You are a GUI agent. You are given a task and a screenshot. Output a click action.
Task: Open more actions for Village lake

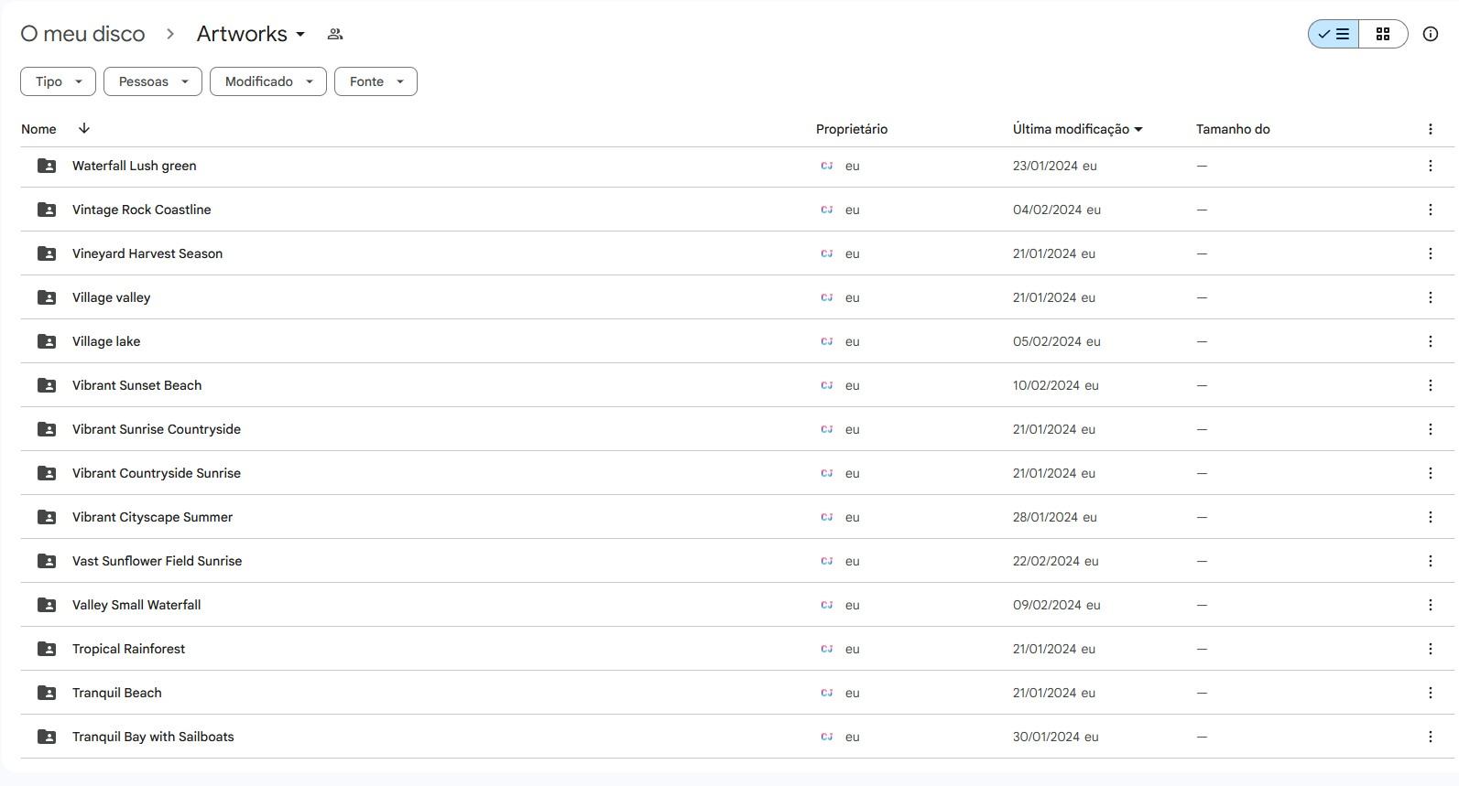click(1430, 341)
